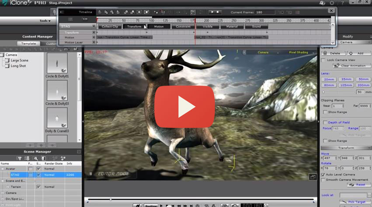372x207 pixels.
Task: Click the Pick Target button under Look at
Action: [355, 202]
